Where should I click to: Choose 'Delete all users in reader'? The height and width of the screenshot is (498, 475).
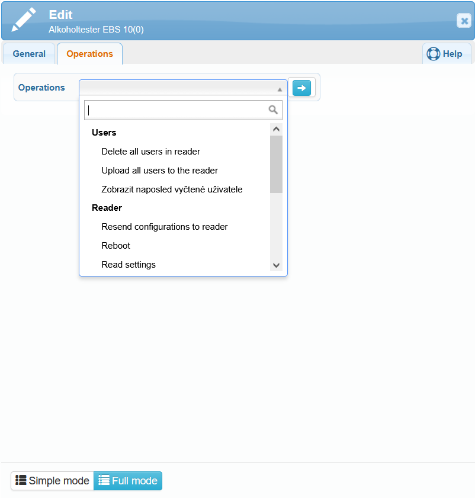click(x=150, y=152)
